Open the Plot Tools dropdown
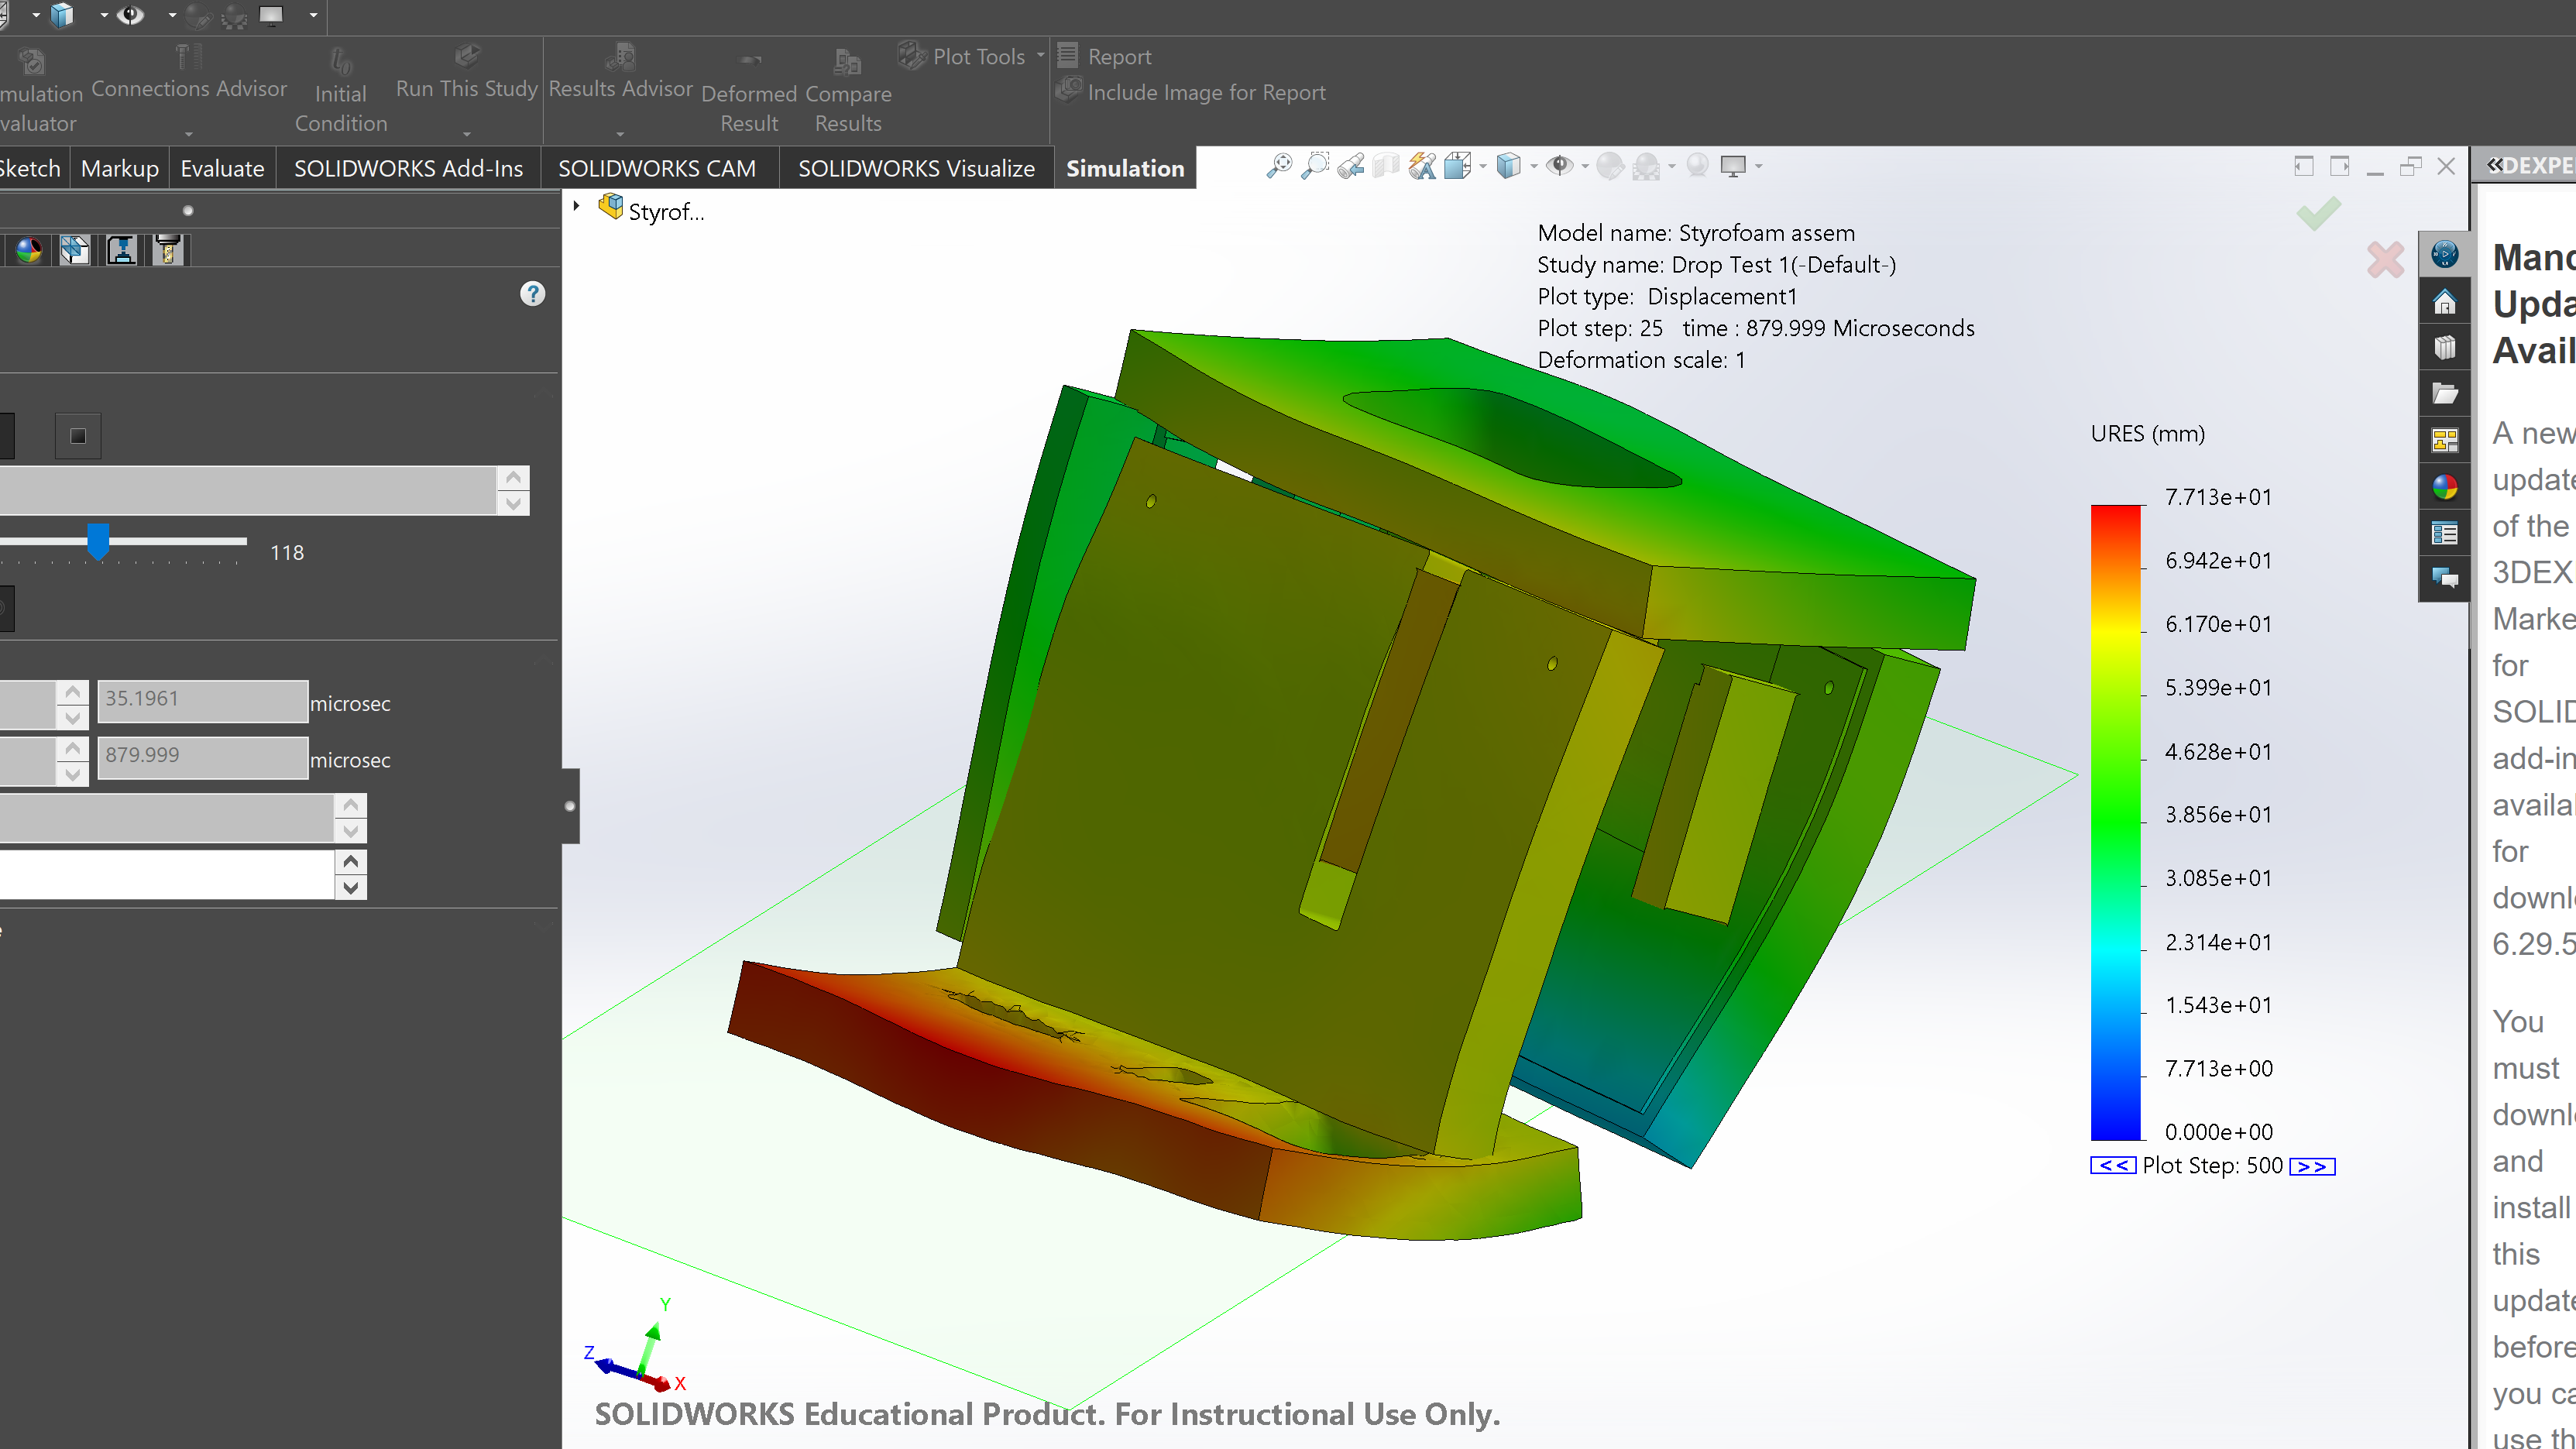The height and width of the screenshot is (1449, 2576). (x=1040, y=56)
